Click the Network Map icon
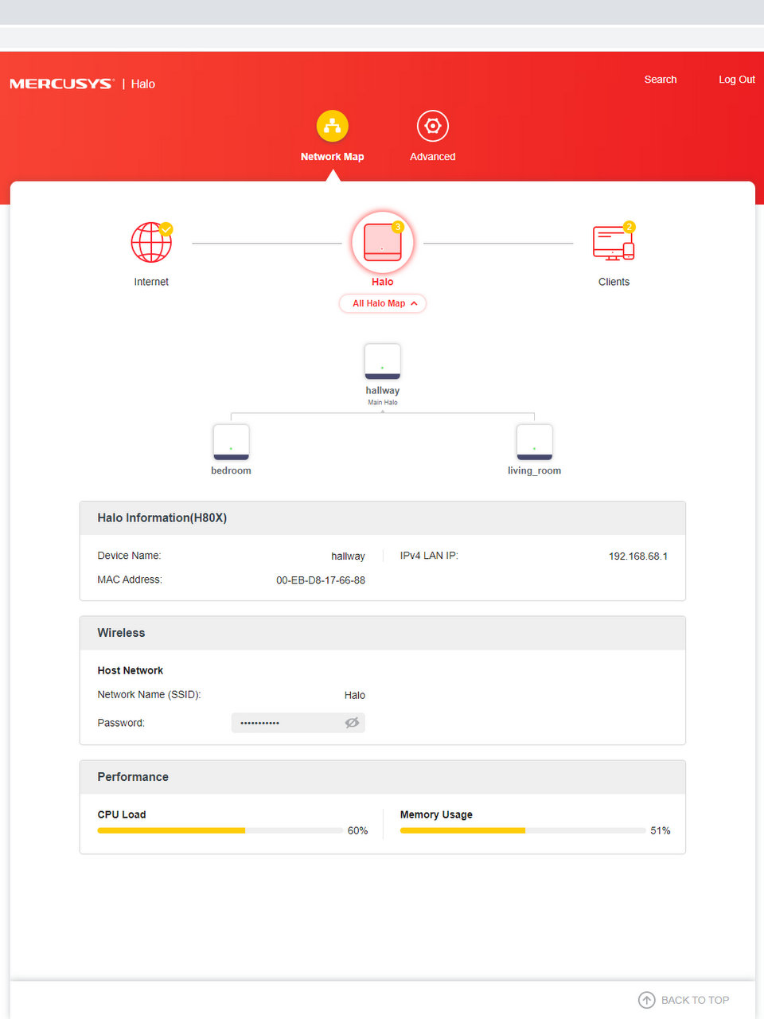 click(x=332, y=126)
